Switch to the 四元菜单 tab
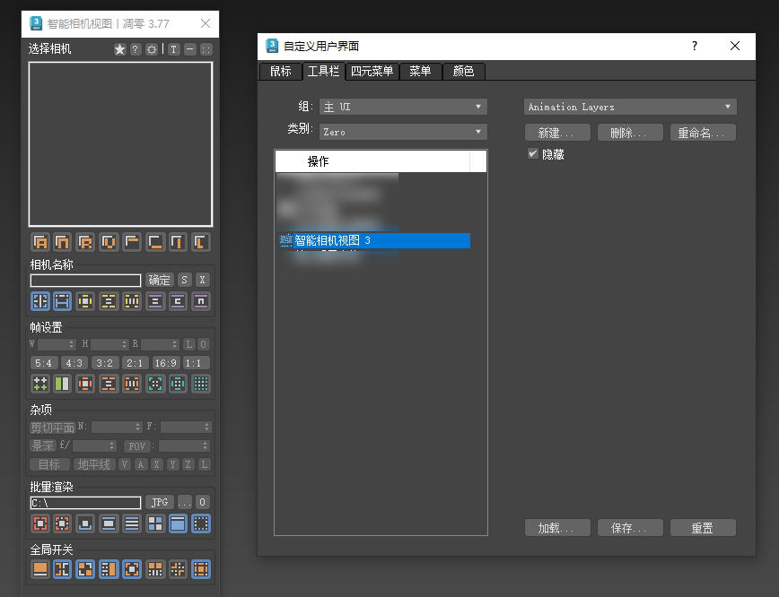 pyautogui.click(x=372, y=72)
